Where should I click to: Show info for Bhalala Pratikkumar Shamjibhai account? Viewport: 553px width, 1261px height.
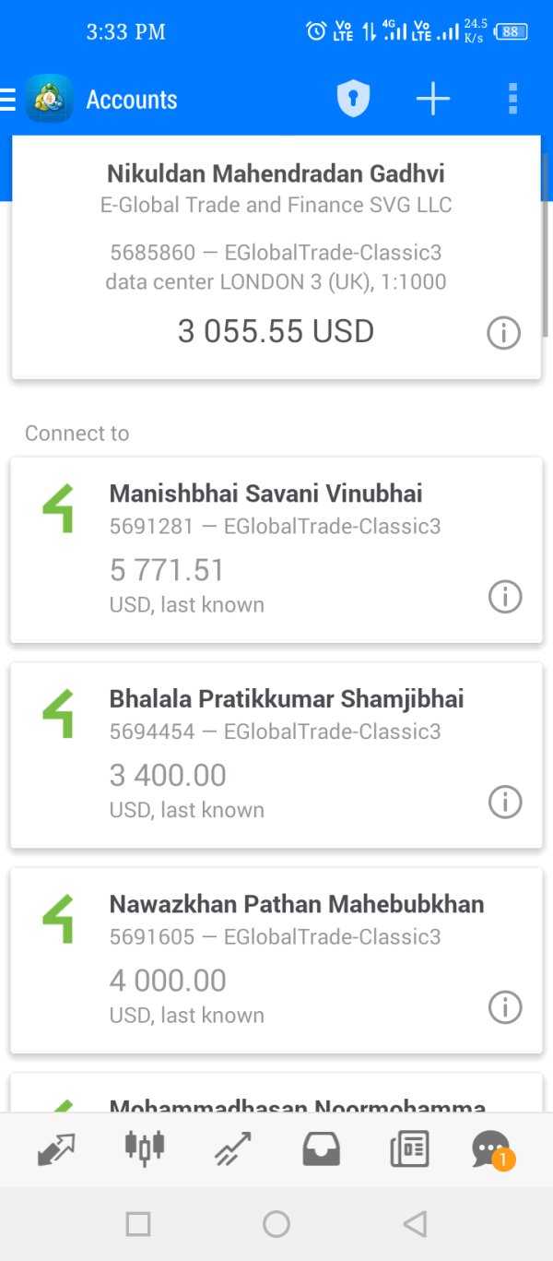point(504,803)
